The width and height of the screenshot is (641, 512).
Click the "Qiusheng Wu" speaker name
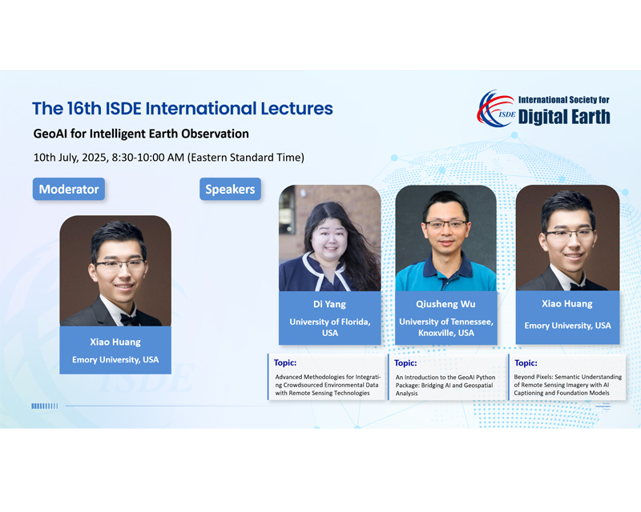(x=445, y=304)
